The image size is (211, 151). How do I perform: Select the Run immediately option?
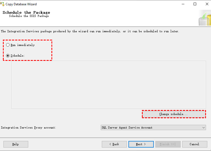point(8,45)
